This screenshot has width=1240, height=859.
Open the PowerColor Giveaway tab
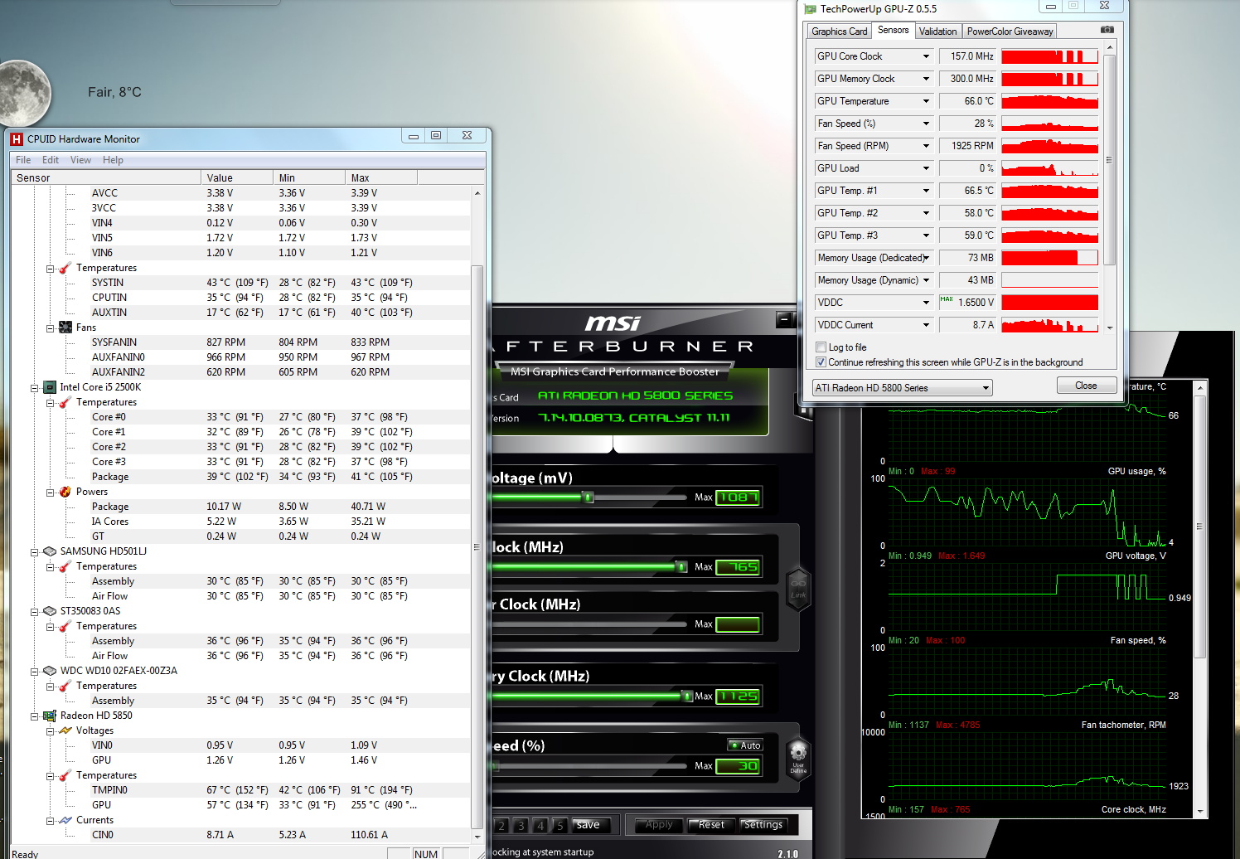(x=1010, y=32)
